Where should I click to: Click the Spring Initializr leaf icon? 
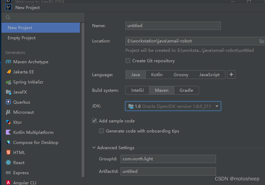tap(8, 82)
